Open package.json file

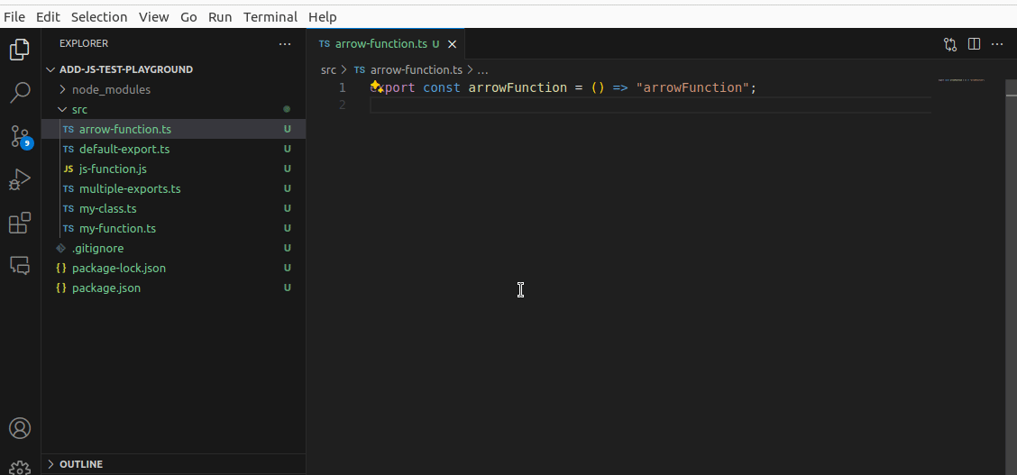[x=173, y=288]
